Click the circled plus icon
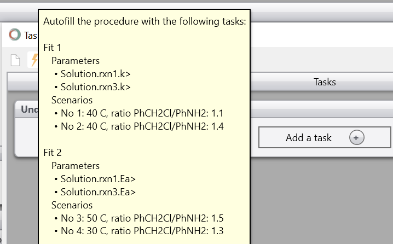The width and height of the screenshot is (393, 244). click(356, 138)
